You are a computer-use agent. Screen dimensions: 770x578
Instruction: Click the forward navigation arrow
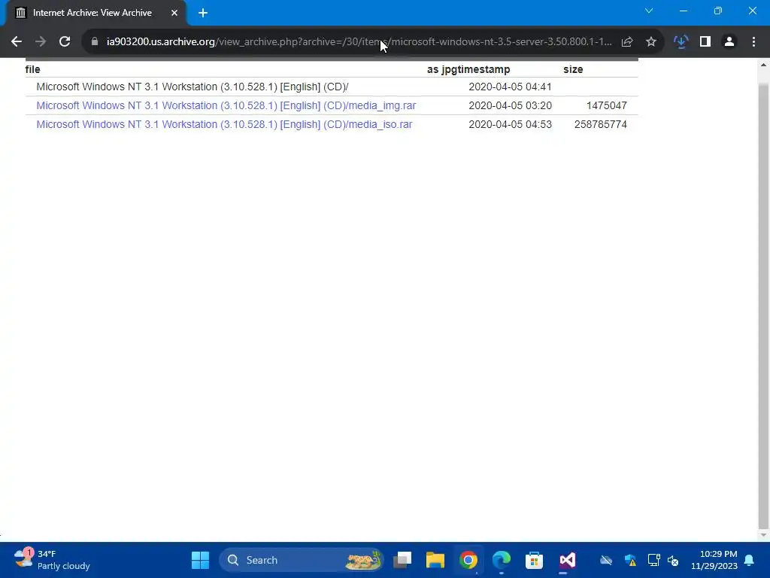[41, 42]
